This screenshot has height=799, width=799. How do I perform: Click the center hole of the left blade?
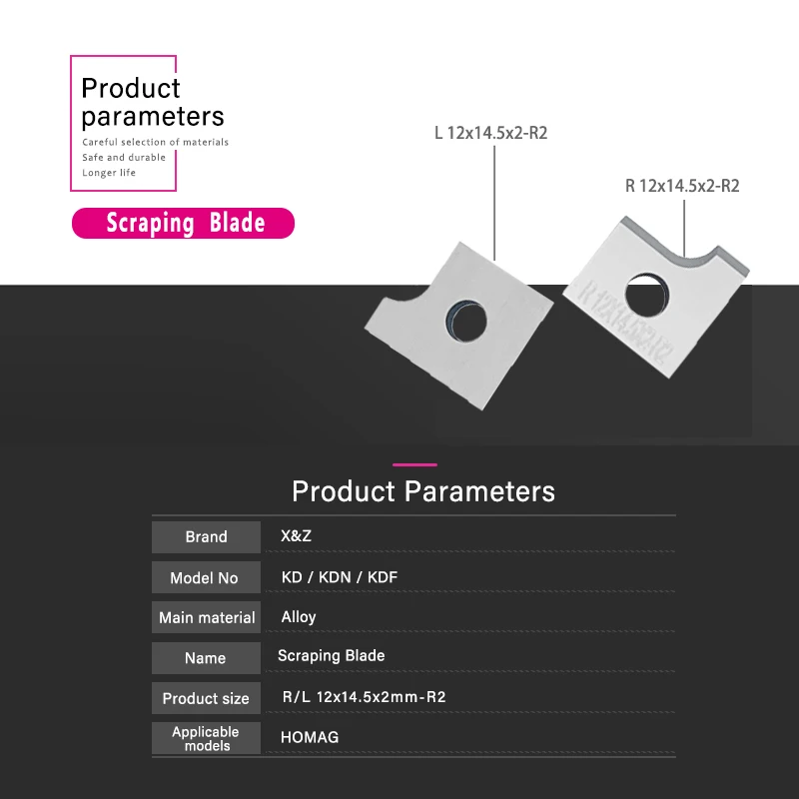tap(464, 319)
